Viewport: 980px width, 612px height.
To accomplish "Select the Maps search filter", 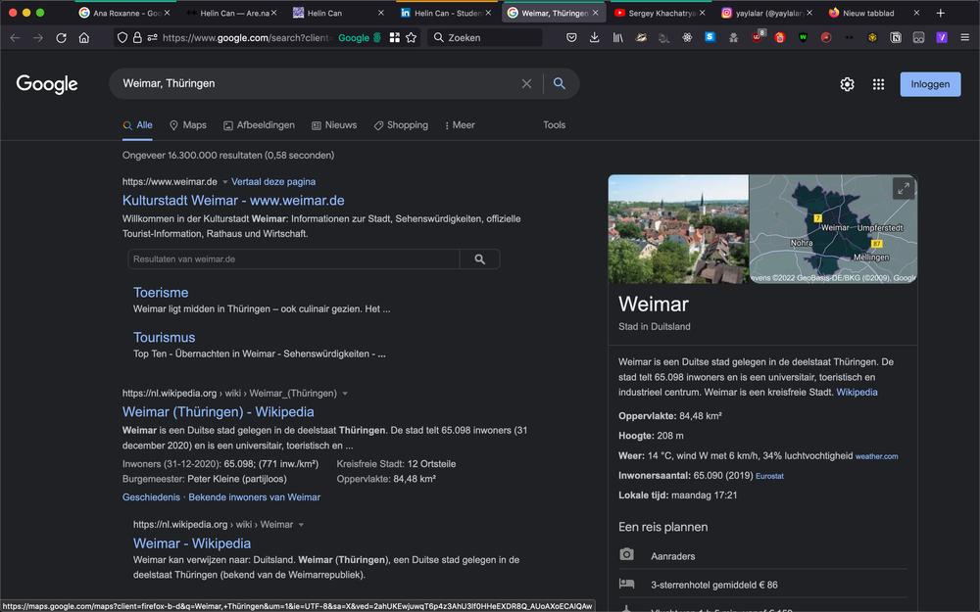I will [x=188, y=125].
